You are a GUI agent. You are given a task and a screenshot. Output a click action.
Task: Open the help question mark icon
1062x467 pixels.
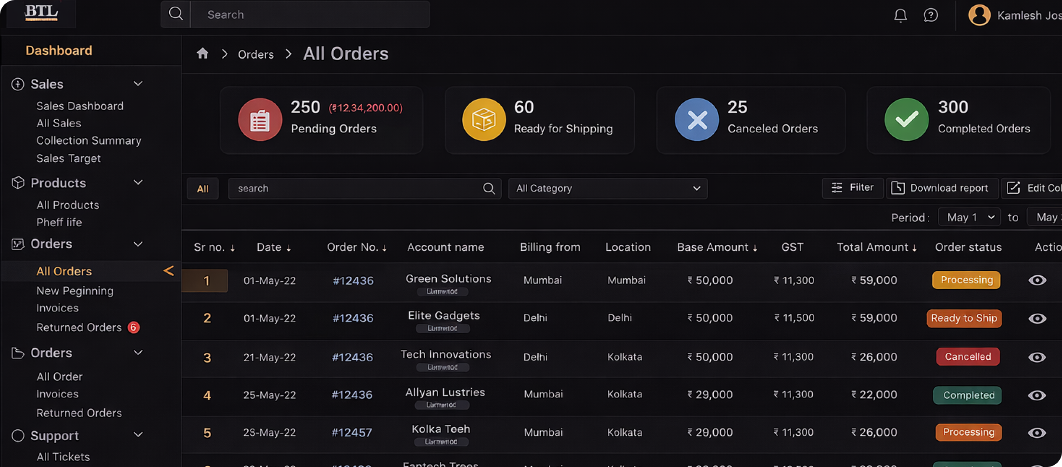tap(931, 15)
